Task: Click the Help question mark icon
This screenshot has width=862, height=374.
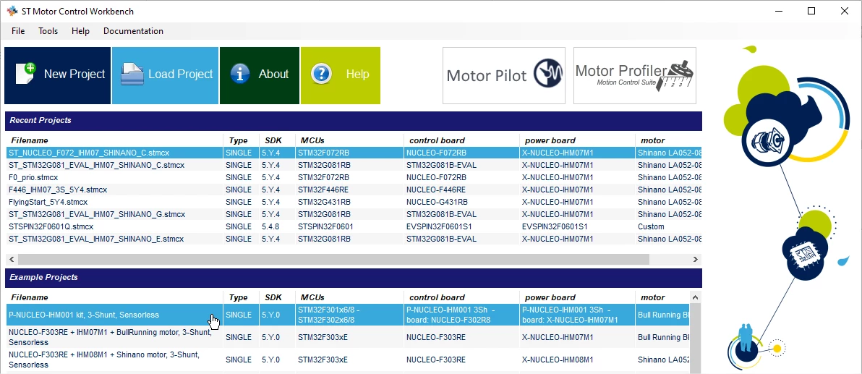Action: [x=321, y=74]
